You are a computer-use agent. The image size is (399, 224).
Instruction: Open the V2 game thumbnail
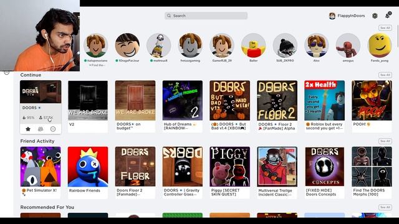pyautogui.click(x=88, y=101)
